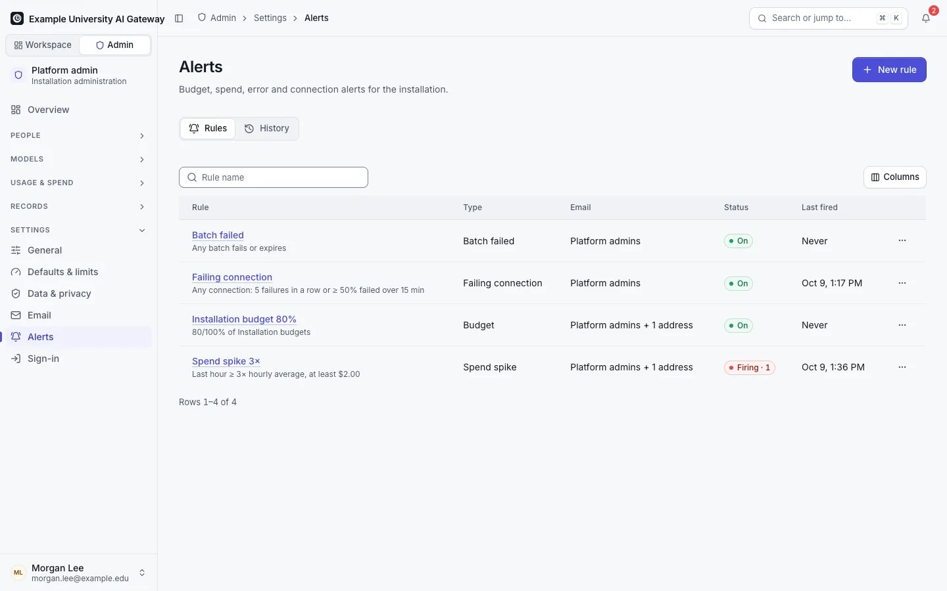Image resolution: width=947 pixels, height=591 pixels.
Task: Expand the Usage & Spend section
Action: [78, 183]
